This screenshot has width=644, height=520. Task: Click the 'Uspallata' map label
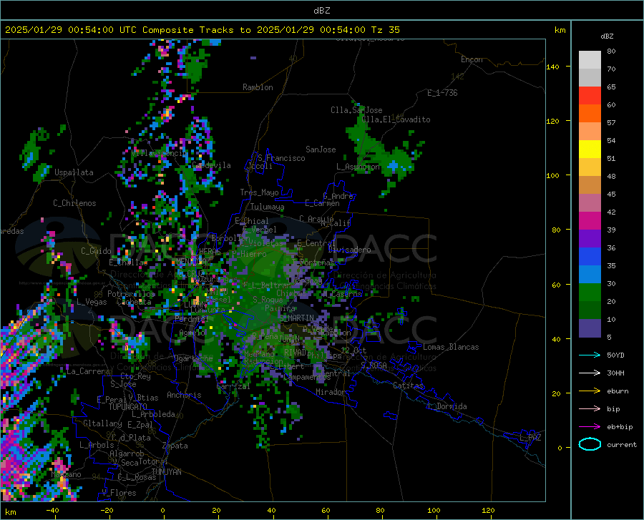74,172
